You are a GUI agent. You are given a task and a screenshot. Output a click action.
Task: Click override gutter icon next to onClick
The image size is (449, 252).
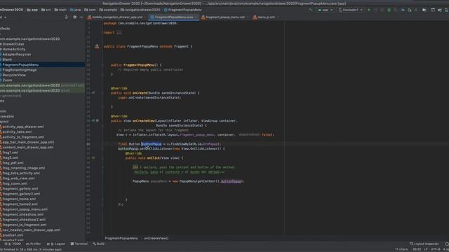coord(93,157)
